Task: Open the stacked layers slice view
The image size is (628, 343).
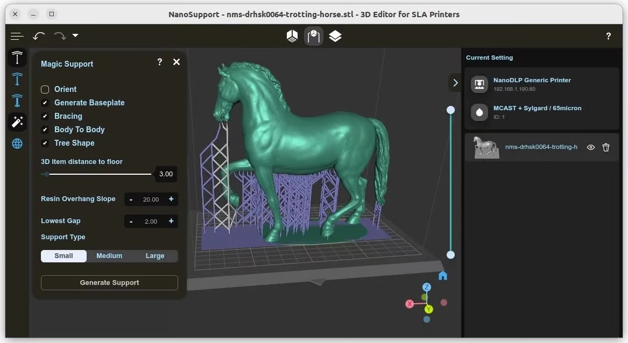Action: 335,36
